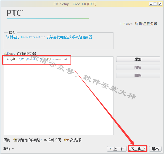Click the FLEXnet 许可证服务器 heading at top right
164x154 pixels.
point(139,24)
